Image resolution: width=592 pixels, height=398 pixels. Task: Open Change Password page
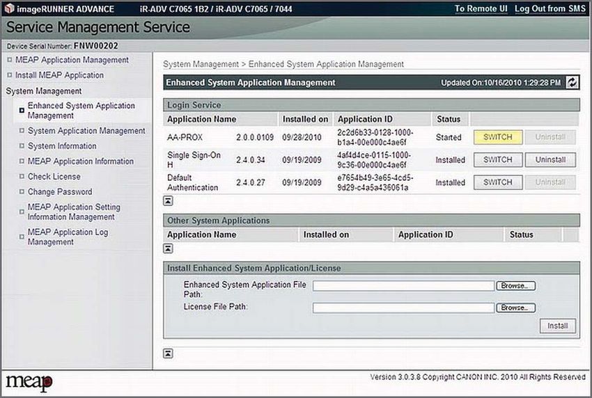(x=60, y=191)
